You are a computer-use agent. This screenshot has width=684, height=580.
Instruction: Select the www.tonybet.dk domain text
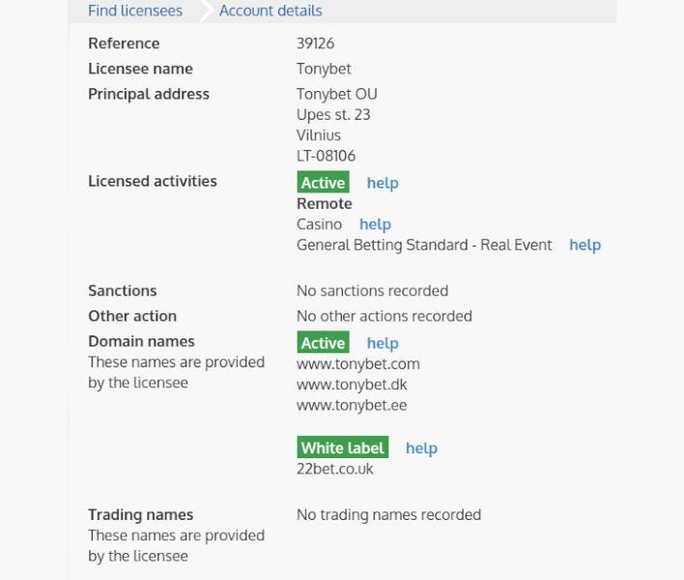pyautogui.click(x=352, y=385)
